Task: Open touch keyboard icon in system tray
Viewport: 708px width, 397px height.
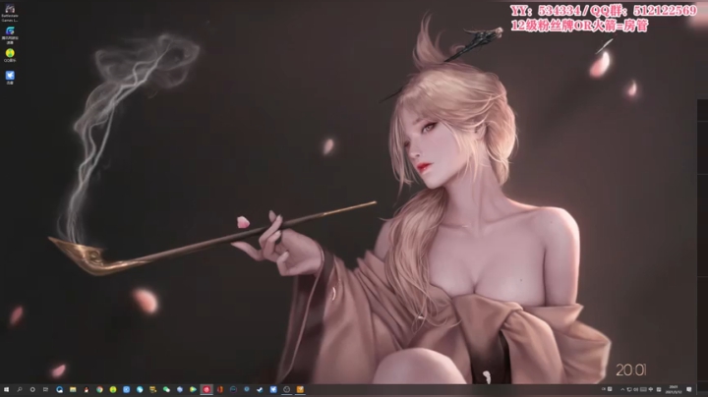Action: [x=643, y=389]
